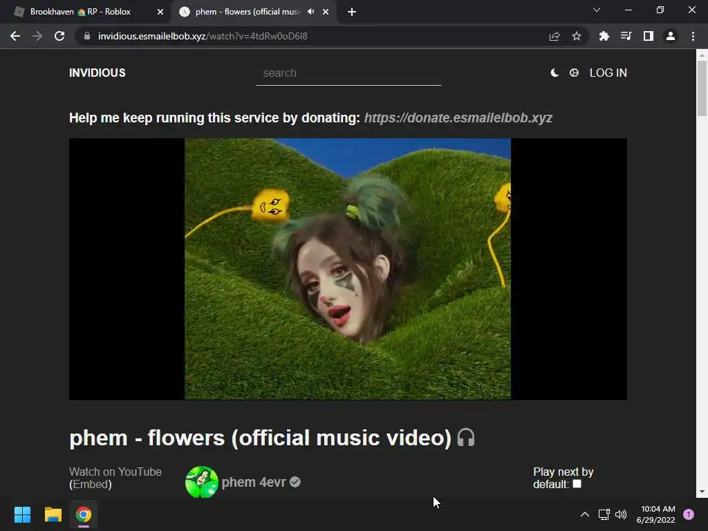Close the Brookhaven RP - Roblox tab

point(160,12)
